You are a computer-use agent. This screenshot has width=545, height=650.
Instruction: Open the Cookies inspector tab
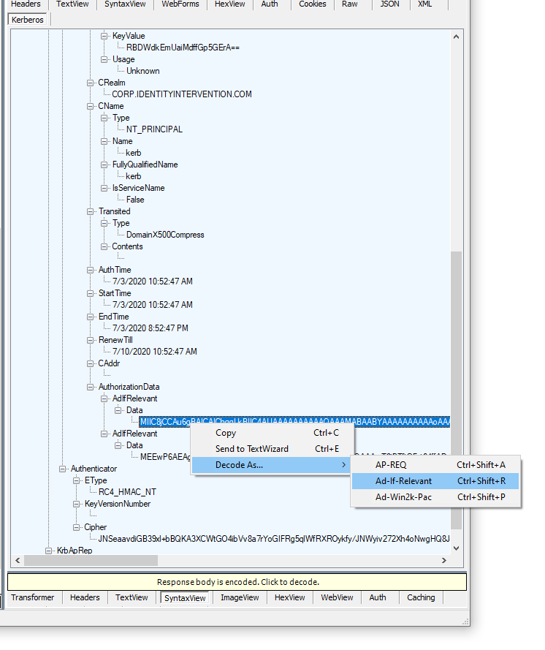coord(313,4)
